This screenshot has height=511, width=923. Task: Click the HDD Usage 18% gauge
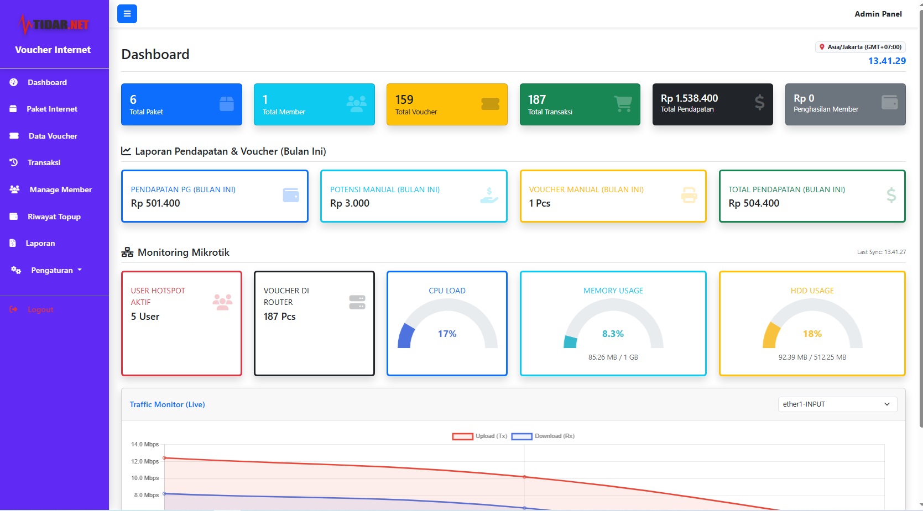812,324
